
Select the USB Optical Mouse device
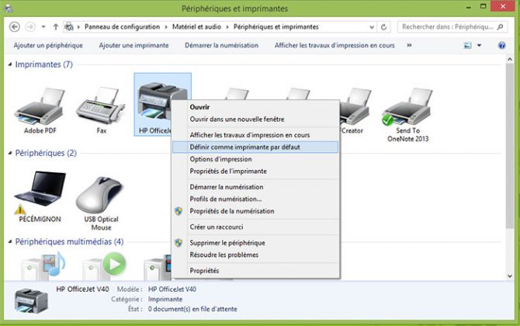pyautogui.click(x=100, y=194)
